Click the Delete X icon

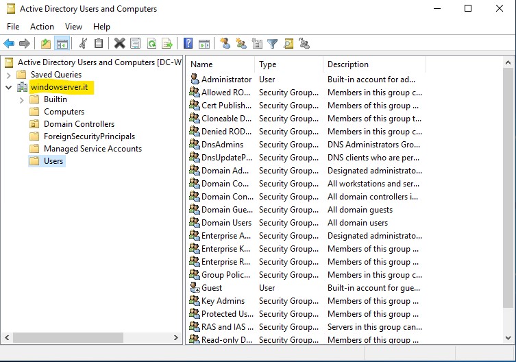click(119, 43)
